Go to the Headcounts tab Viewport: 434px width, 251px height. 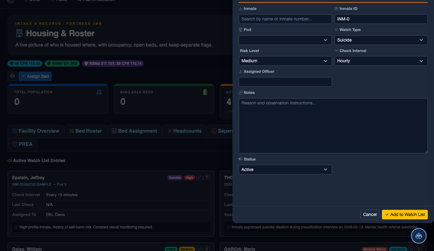point(185,131)
